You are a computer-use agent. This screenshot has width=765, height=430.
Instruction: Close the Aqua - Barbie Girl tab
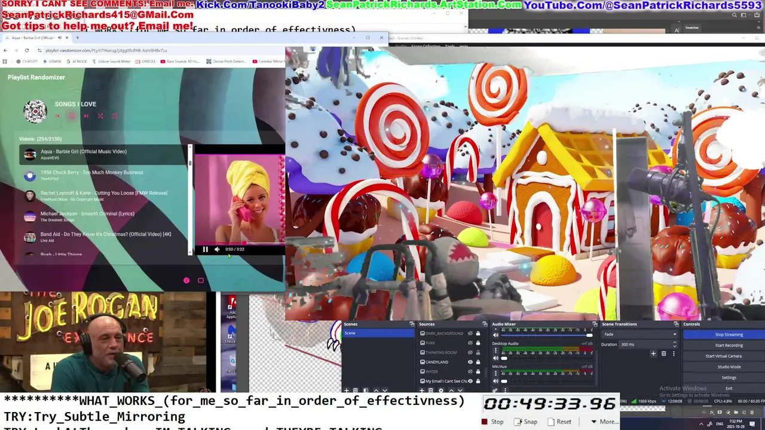(67, 38)
